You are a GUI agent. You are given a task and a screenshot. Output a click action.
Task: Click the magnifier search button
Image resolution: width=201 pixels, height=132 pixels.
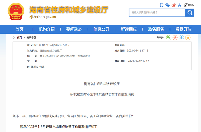(190, 13)
